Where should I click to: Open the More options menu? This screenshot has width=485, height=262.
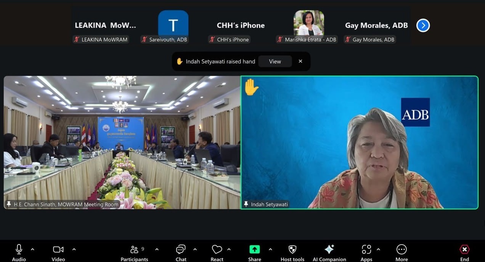coord(401,249)
